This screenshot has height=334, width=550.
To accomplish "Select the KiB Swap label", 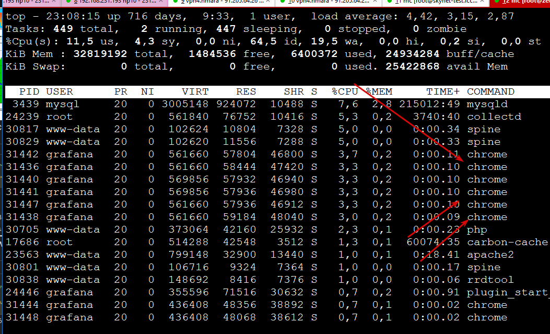I will [36, 67].
